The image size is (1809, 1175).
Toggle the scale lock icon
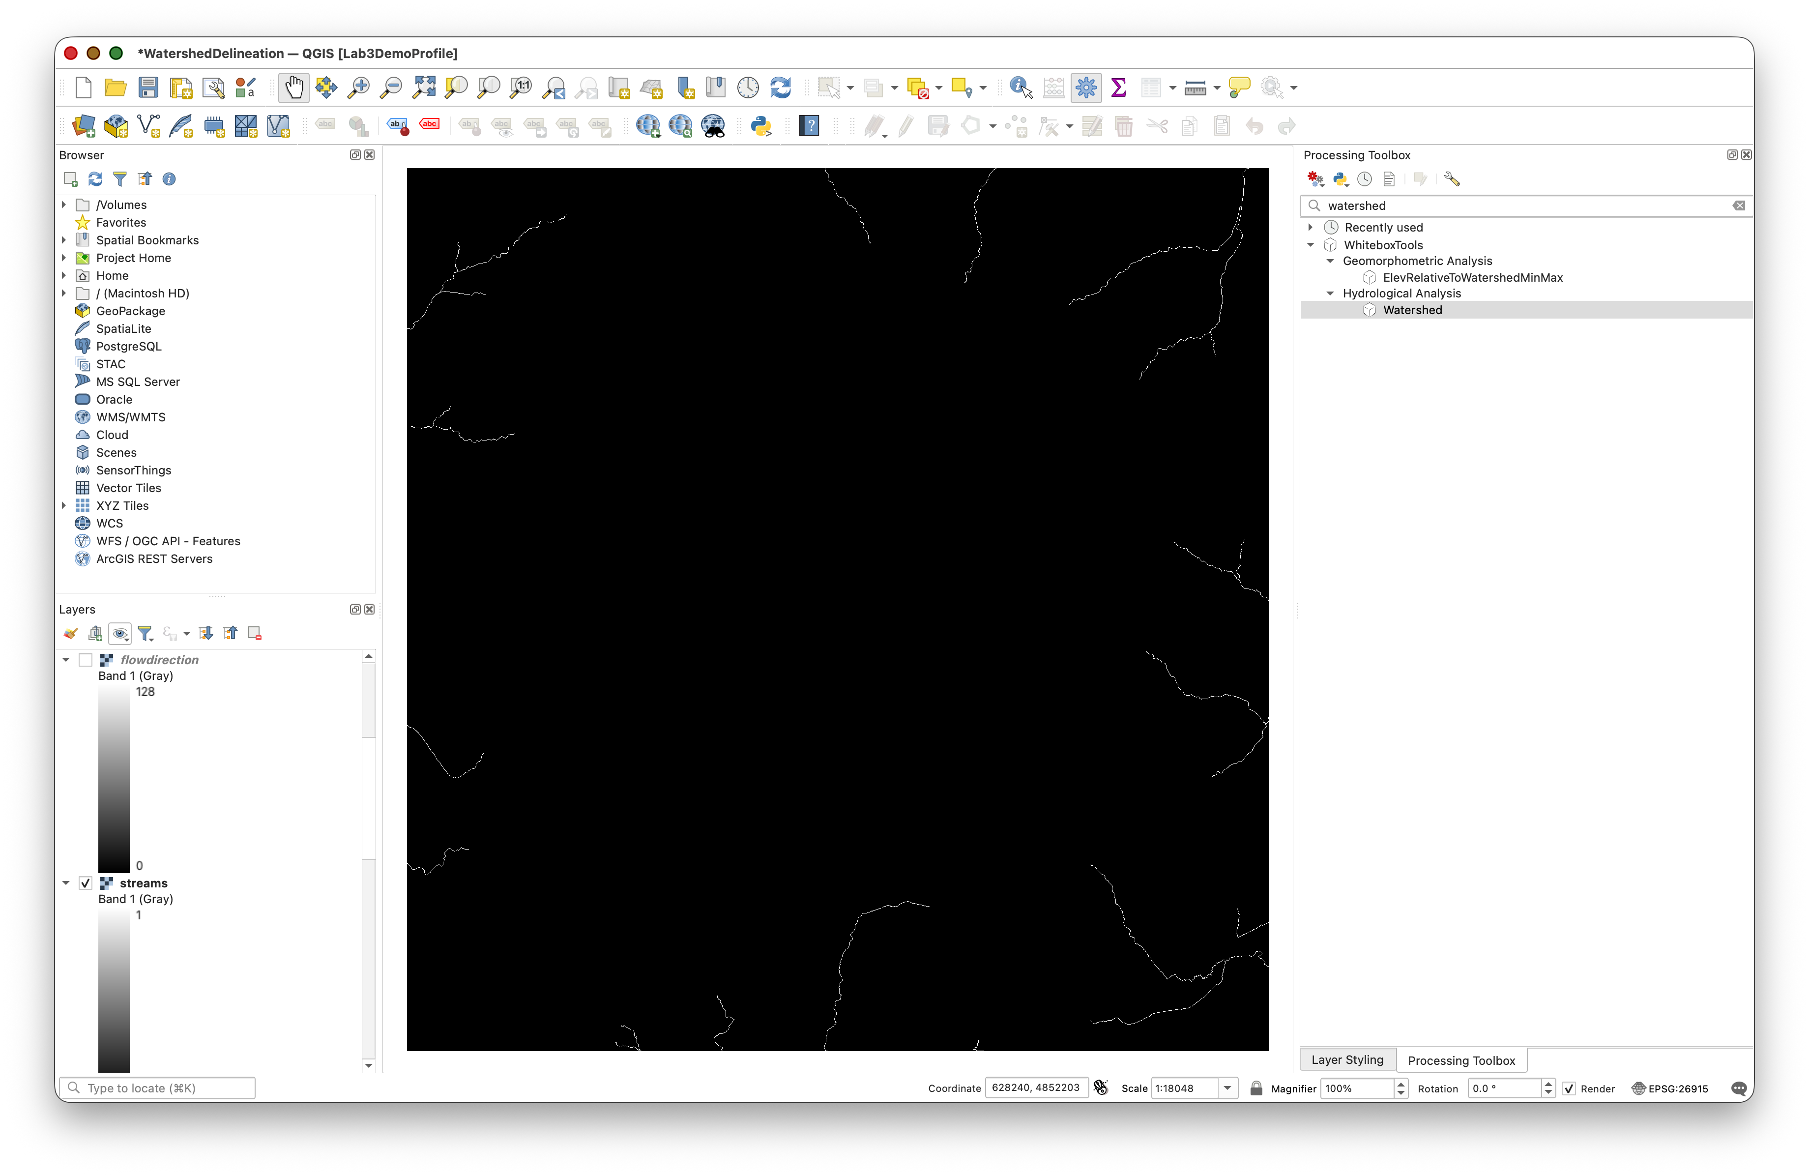coord(1255,1088)
